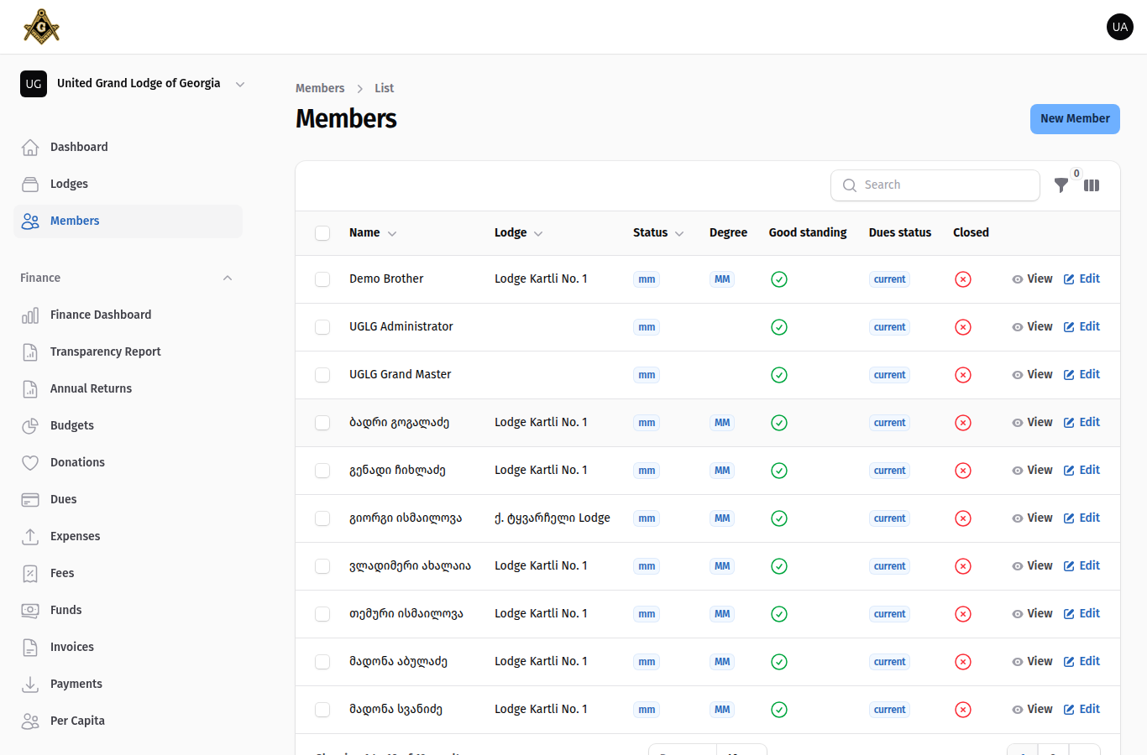Click the Fees receipt icon
This screenshot has height=755, width=1147.
(30, 573)
